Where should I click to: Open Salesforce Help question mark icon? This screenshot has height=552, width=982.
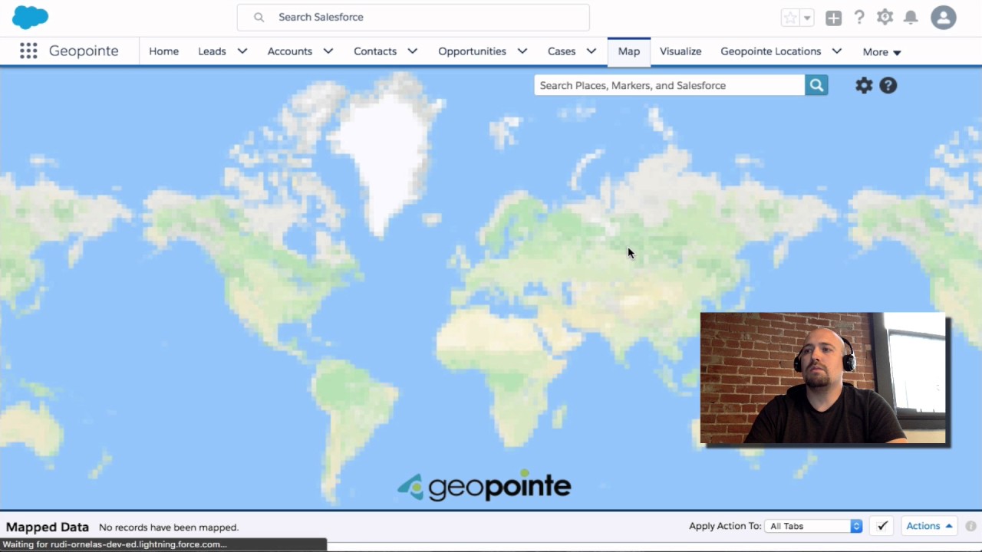point(859,17)
